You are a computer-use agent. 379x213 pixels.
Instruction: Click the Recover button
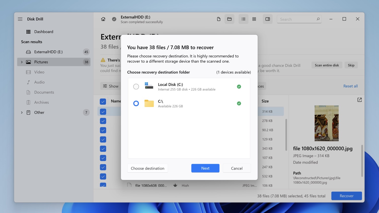(346, 196)
